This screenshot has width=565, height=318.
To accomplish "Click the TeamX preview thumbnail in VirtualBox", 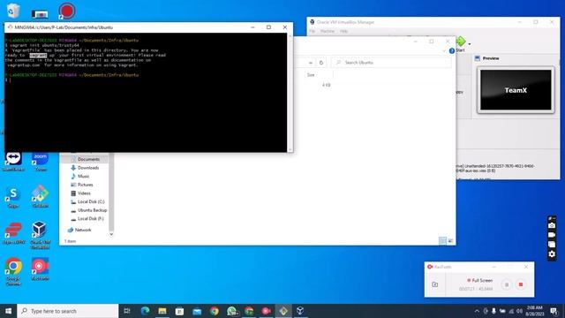I will (516, 90).
